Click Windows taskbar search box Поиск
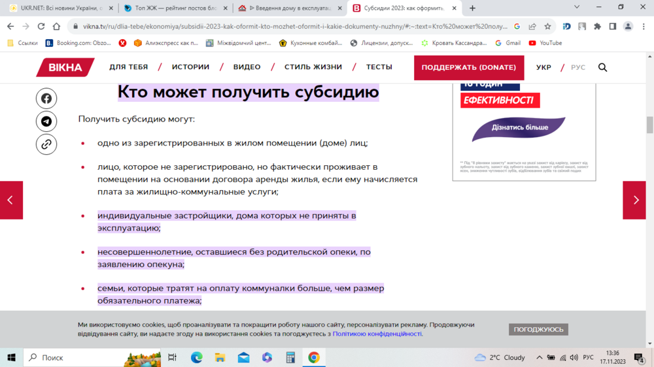This screenshot has height=367, width=654. 92,357
